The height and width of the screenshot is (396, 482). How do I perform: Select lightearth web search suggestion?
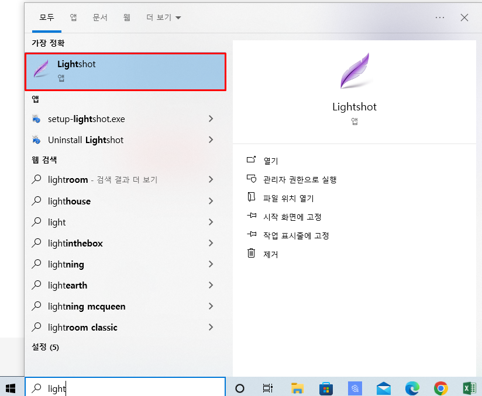click(125, 285)
